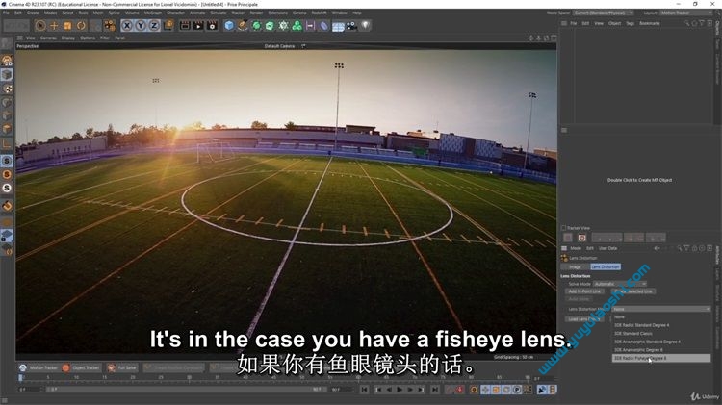Switch to Lens Distortion tab
The image size is (722, 405).
[x=606, y=266]
